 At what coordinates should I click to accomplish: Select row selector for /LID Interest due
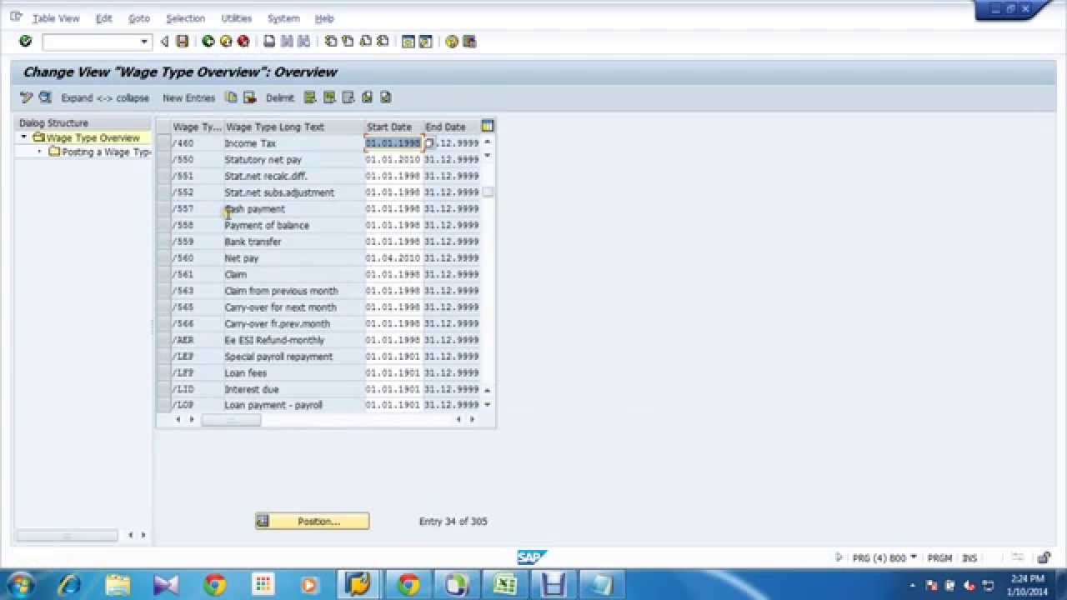(163, 389)
